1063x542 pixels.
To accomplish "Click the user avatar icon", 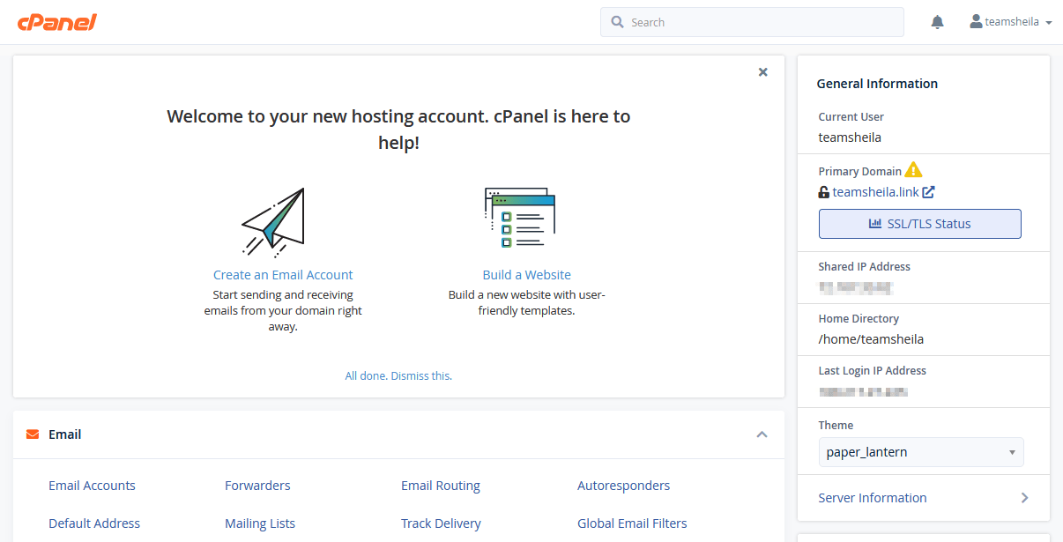I will pyautogui.click(x=976, y=22).
